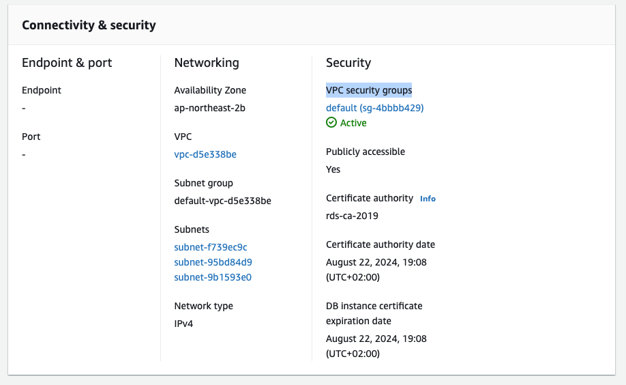This screenshot has width=626, height=385.
Task: Click the default-vpc-d5e338be subnet group value
Action: (x=223, y=201)
